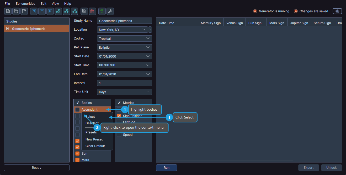Uncheck the Sign Position metric

click(119, 116)
